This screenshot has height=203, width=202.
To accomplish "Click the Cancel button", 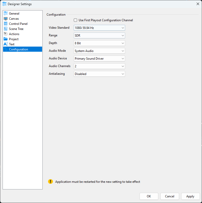I will (x=170, y=196).
